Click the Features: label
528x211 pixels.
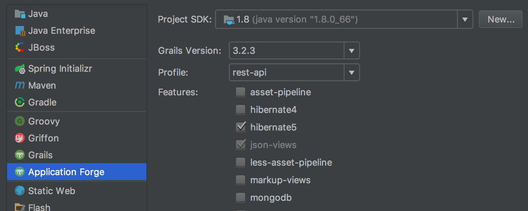178,92
